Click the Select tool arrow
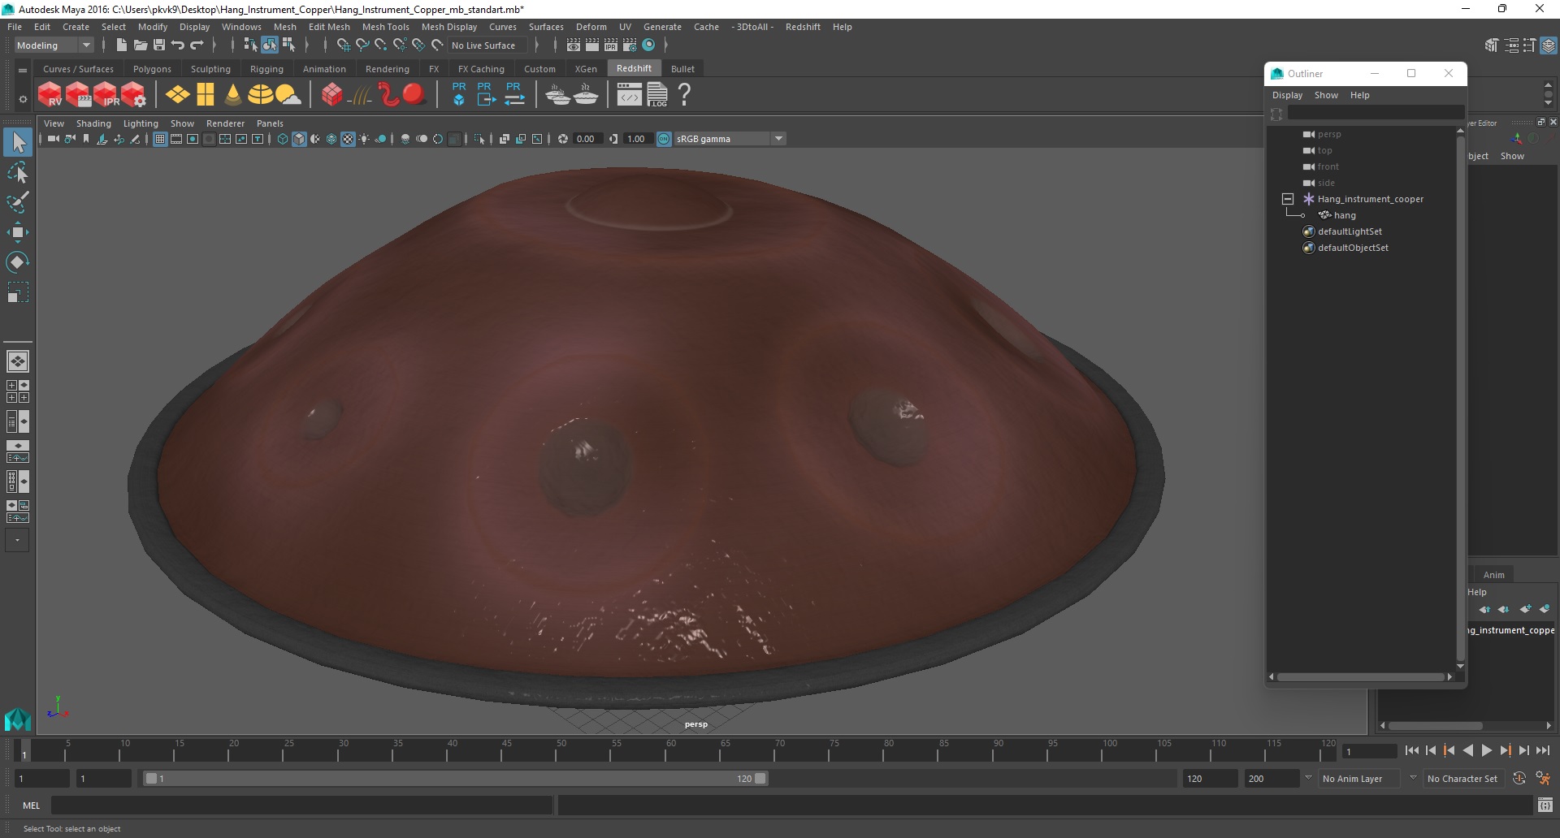Screen dimensions: 1560x838 point(18,142)
